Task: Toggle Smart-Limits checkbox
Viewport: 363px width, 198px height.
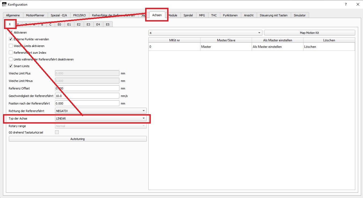Action: coord(11,66)
